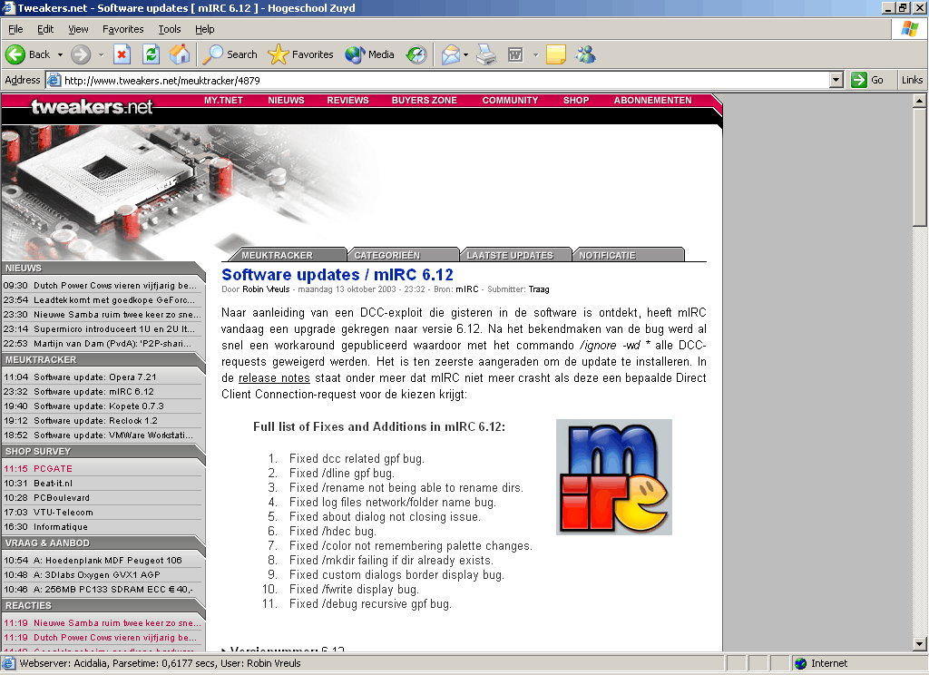Open Forward button history dropdown arrow
929x675 pixels.
[101, 54]
